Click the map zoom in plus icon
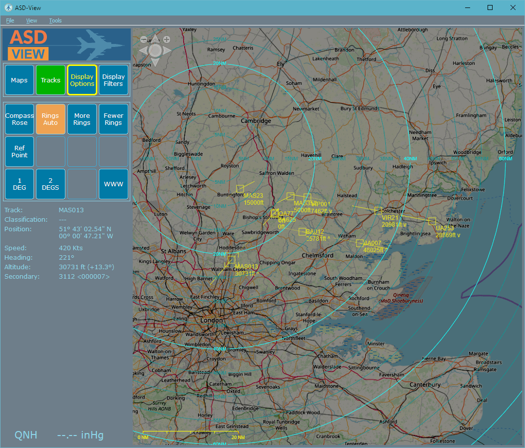This screenshot has width=525, height=448. 167,39
